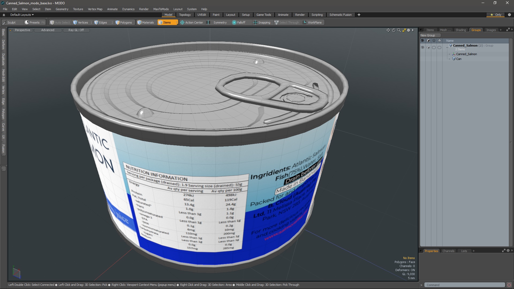Click the viewport zoom magnifier icon
This screenshot has width=514, height=289.
[x=399, y=30]
